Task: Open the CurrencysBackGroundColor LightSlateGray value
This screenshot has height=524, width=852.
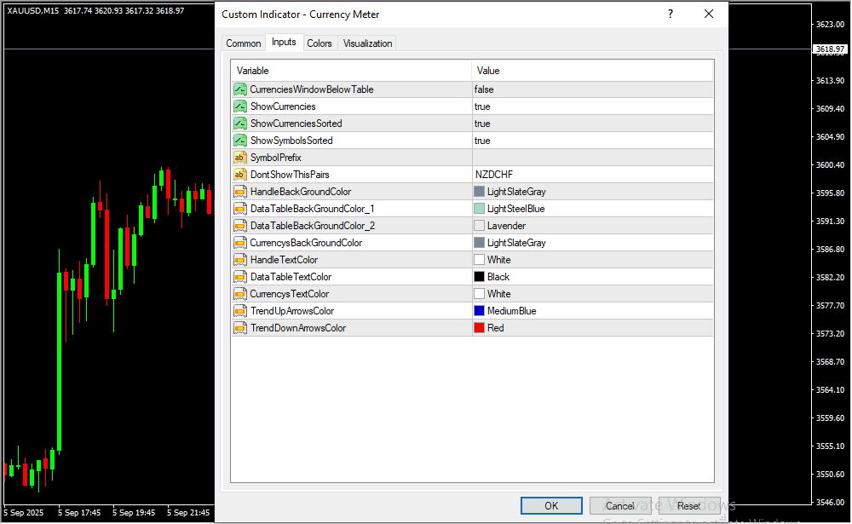Action: coord(591,243)
